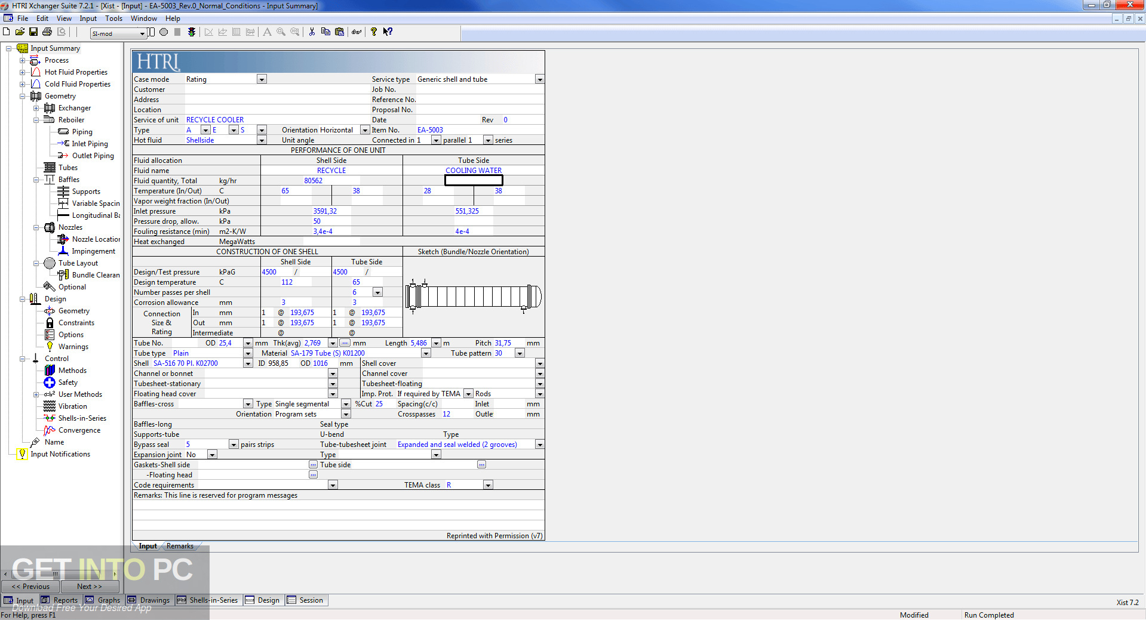The image size is (1146, 620).
Task: Select Tubes tree item
Action: click(67, 168)
